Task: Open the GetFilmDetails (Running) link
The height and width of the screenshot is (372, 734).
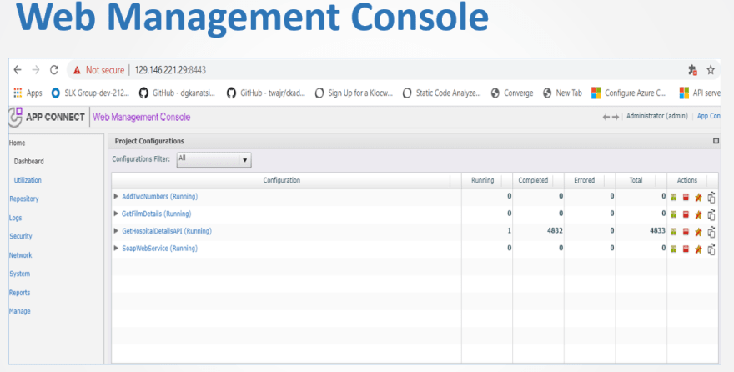Action: [x=156, y=214]
